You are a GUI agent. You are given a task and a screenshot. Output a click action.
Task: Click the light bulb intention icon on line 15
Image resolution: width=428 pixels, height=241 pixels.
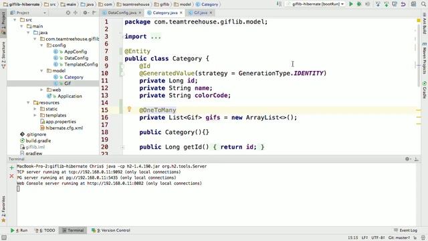click(x=129, y=109)
